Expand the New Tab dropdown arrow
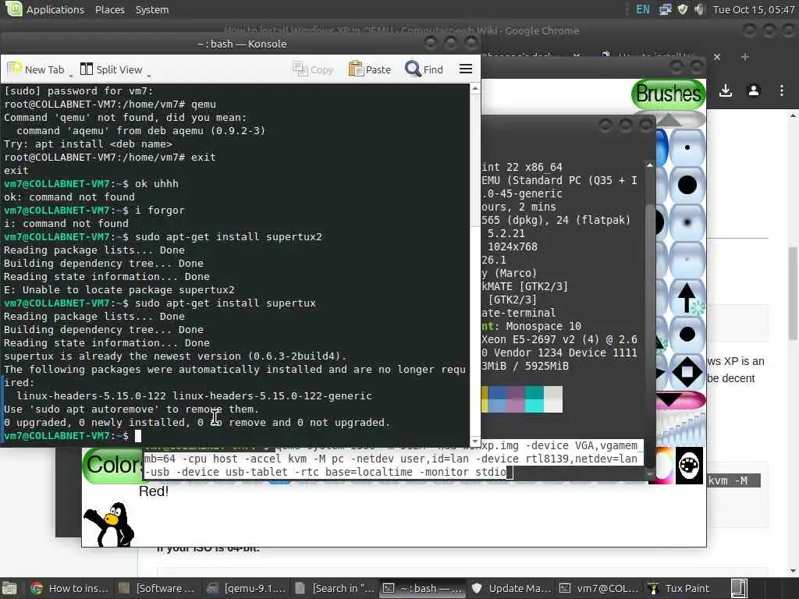The height and width of the screenshot is (599, 799). coord(71,76)
